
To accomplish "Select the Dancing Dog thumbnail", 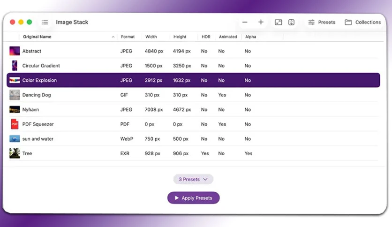I will coord(15,95).
